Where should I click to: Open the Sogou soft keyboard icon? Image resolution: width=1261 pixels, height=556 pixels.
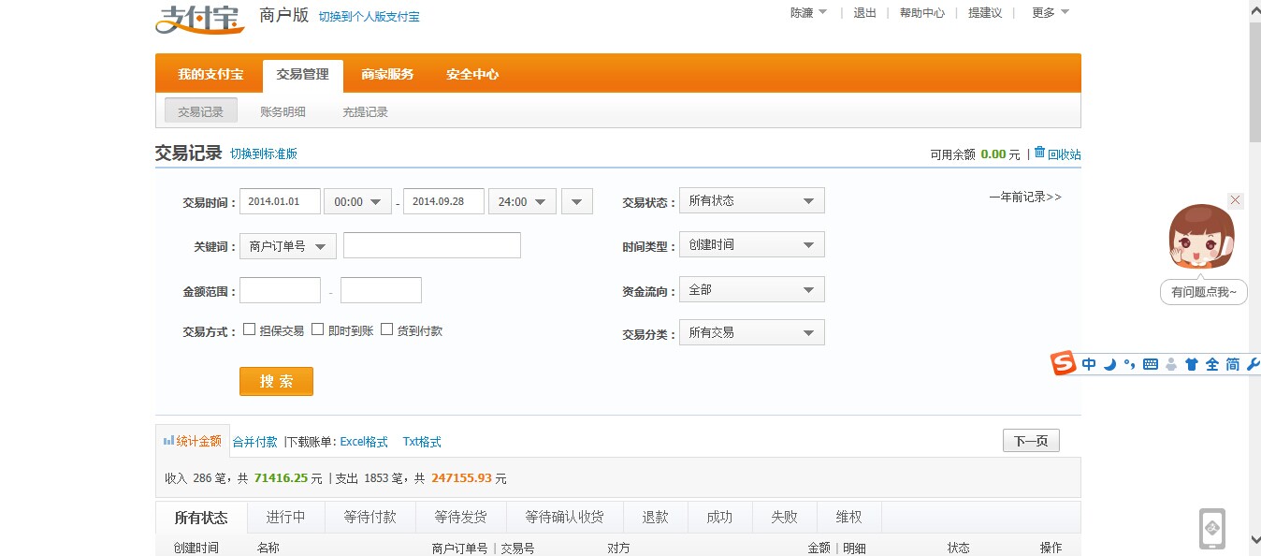click(1150, 365)
